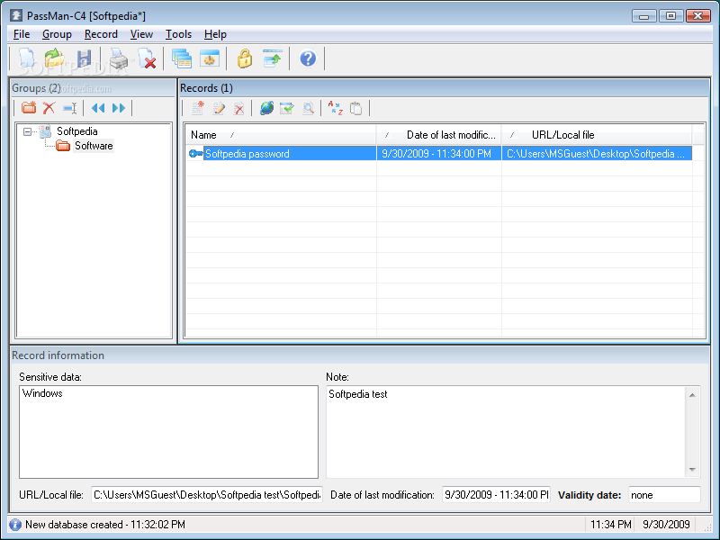The width and height of the screenshot is (720, 540).
Task: Search records with the magnifier icon
Action: click(308, 108)
